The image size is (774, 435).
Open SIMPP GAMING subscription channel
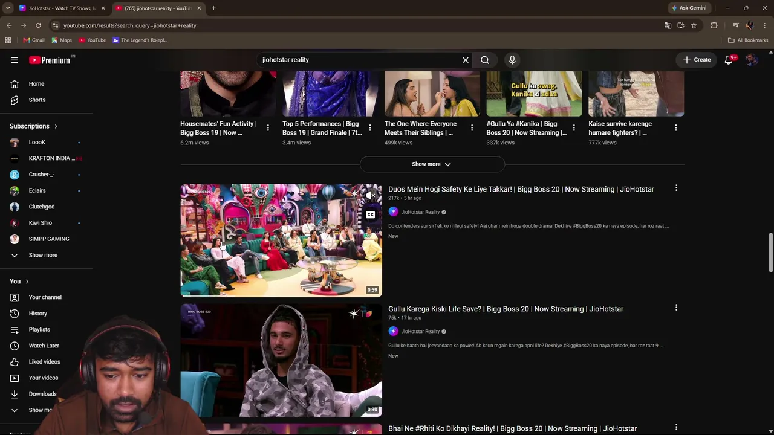point(48,239)
